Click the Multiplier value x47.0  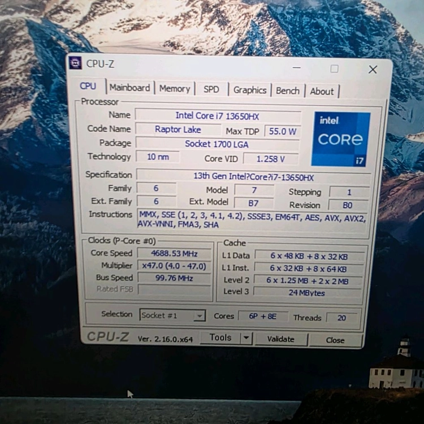(x=174, y=266)
